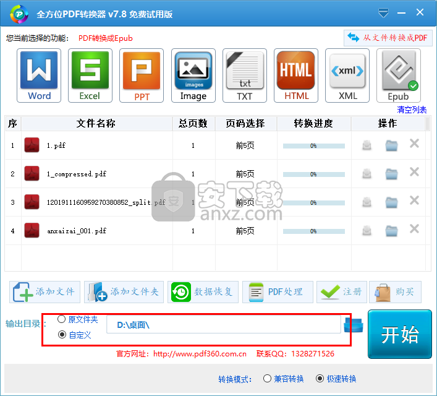Click 开始 to start conversion

400,334
